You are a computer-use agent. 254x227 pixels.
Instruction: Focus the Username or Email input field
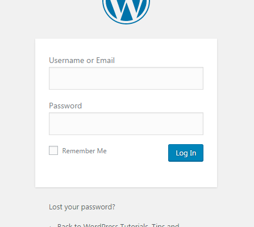(x=126, y=78)
